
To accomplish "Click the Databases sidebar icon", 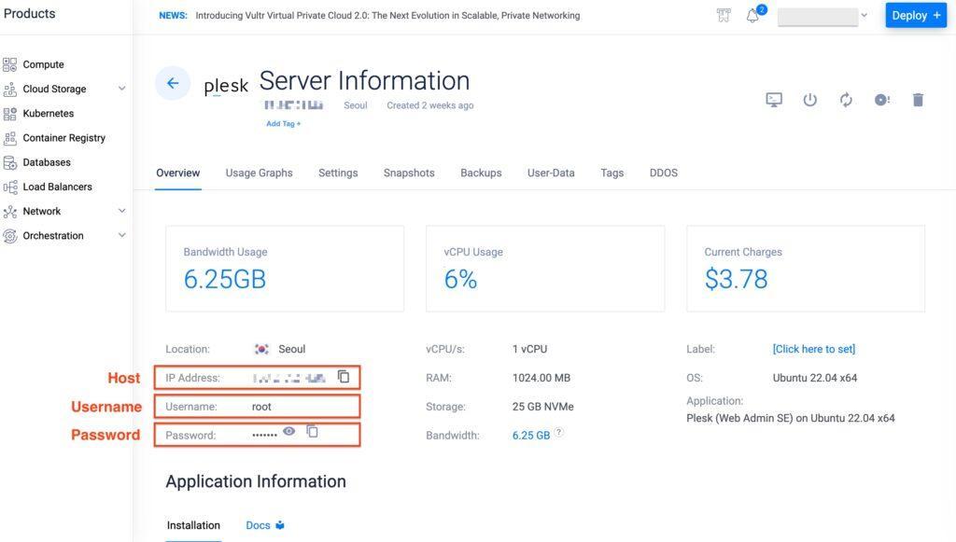I will point(9,162).
